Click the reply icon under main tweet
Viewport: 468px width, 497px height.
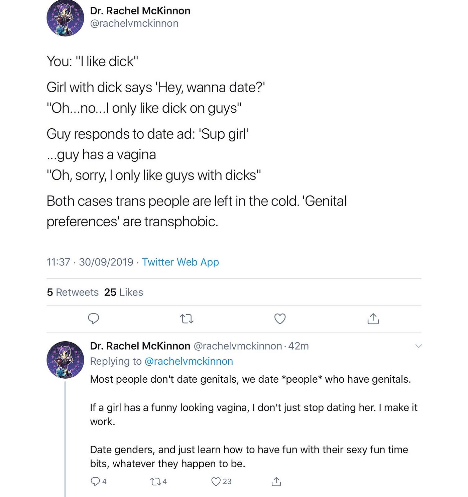tap(93, 319)
